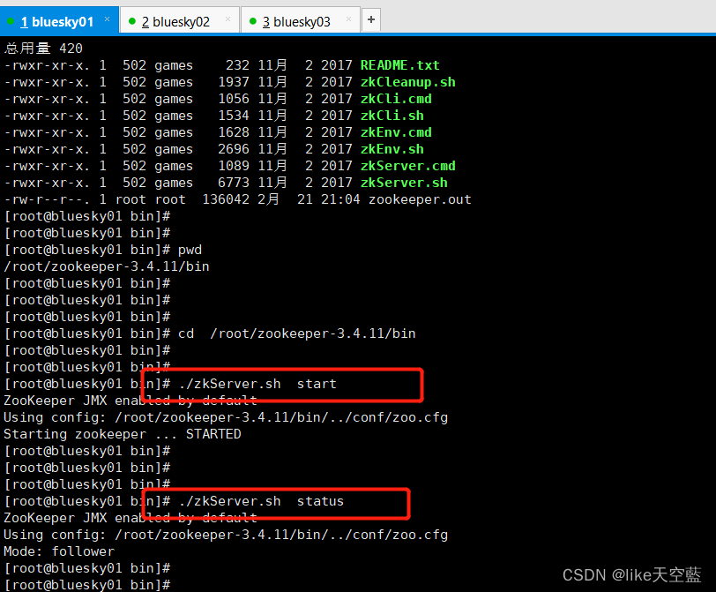716x592 pixels.
Task: Click the green status dot on bluesky02 tab
Action: [x=132, y=21]
